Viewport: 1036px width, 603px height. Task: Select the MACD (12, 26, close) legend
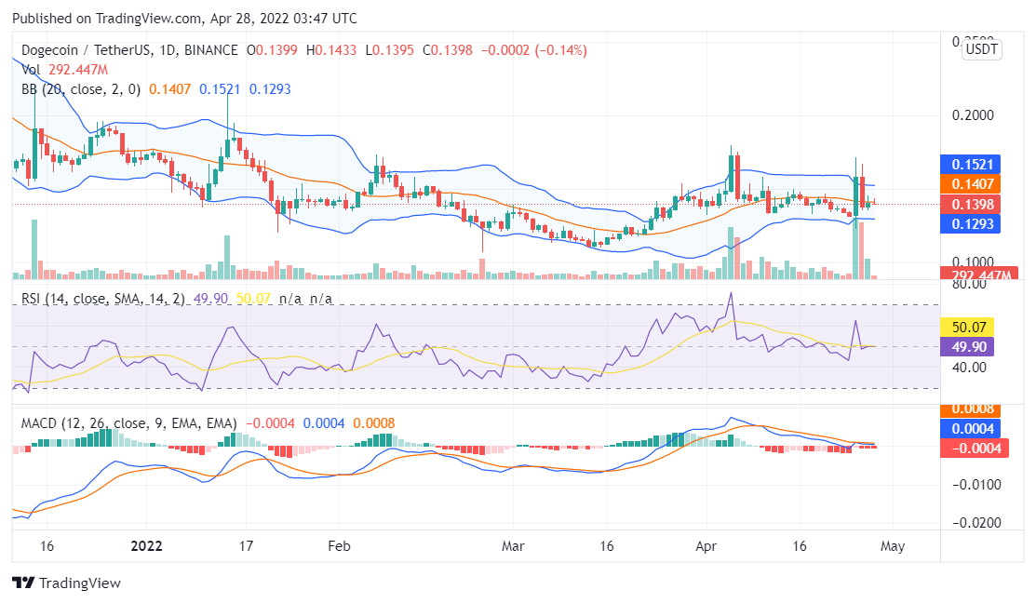coord(128,423)
